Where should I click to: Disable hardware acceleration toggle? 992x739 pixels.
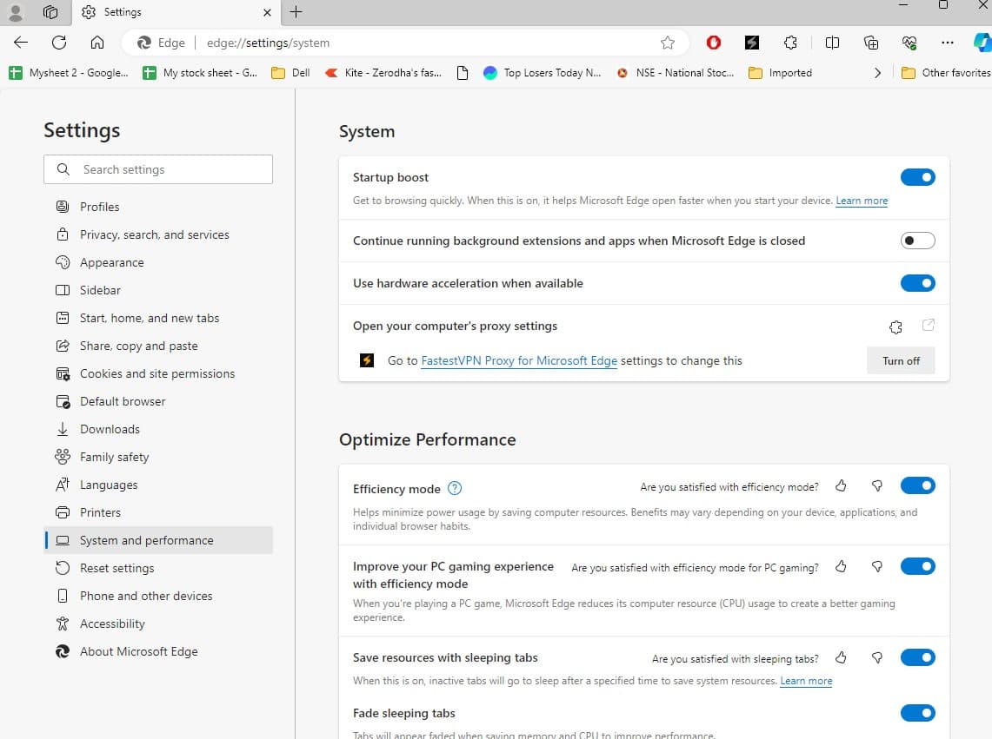pos(917,283)
